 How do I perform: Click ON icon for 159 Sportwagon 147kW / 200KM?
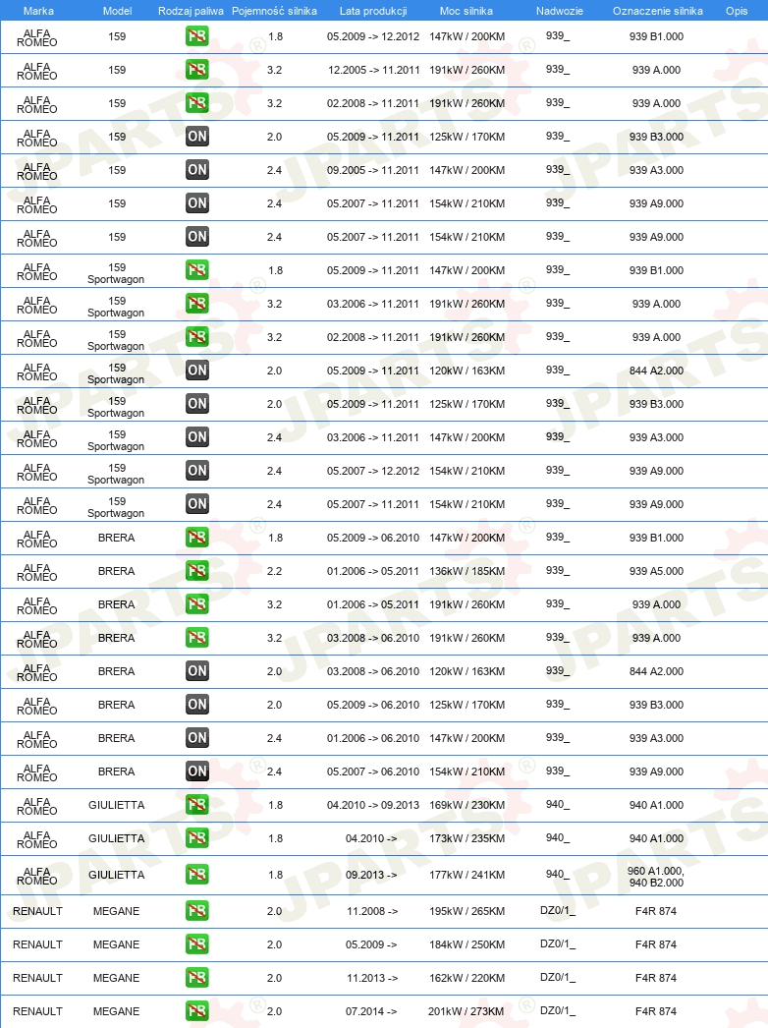click(197, 437)
